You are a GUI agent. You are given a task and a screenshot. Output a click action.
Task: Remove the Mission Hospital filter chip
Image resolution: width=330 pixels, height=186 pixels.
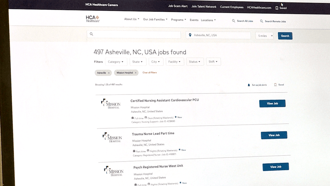click(x=136, y=73)
